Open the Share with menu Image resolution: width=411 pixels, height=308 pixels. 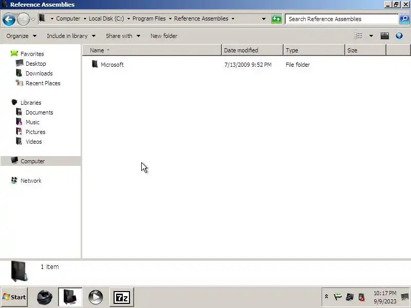tap(123, 36)
